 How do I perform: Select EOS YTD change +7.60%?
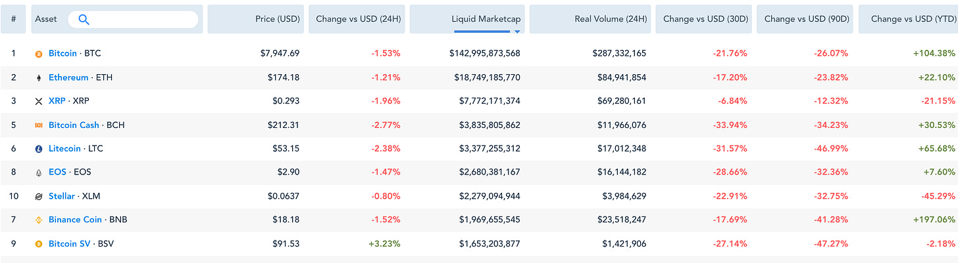click(x=941, y=172)
